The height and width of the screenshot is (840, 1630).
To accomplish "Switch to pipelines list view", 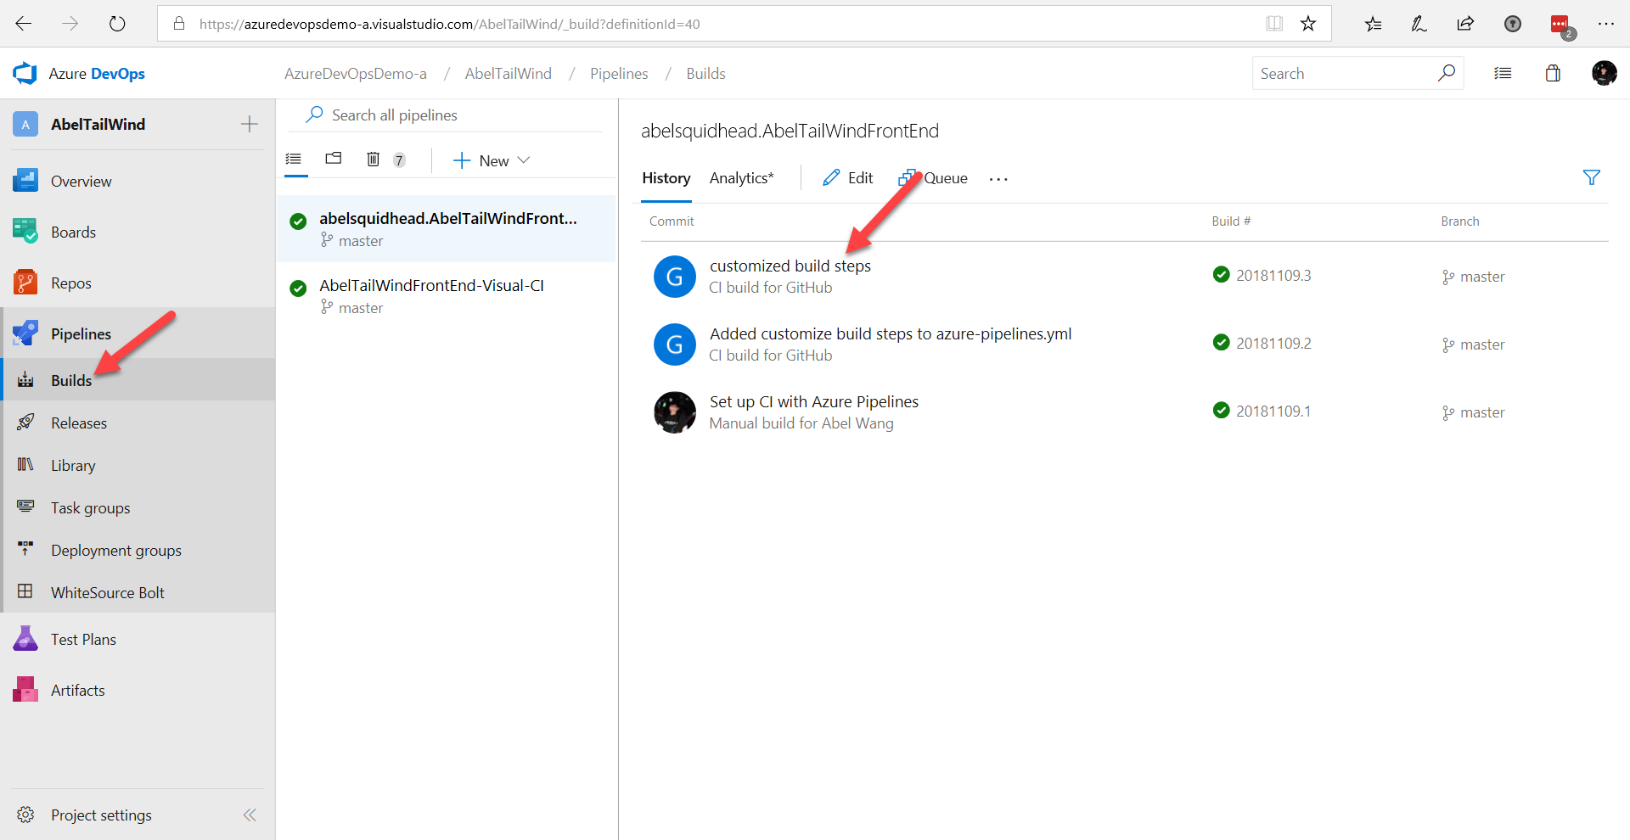I will click(x=295, y=159).
